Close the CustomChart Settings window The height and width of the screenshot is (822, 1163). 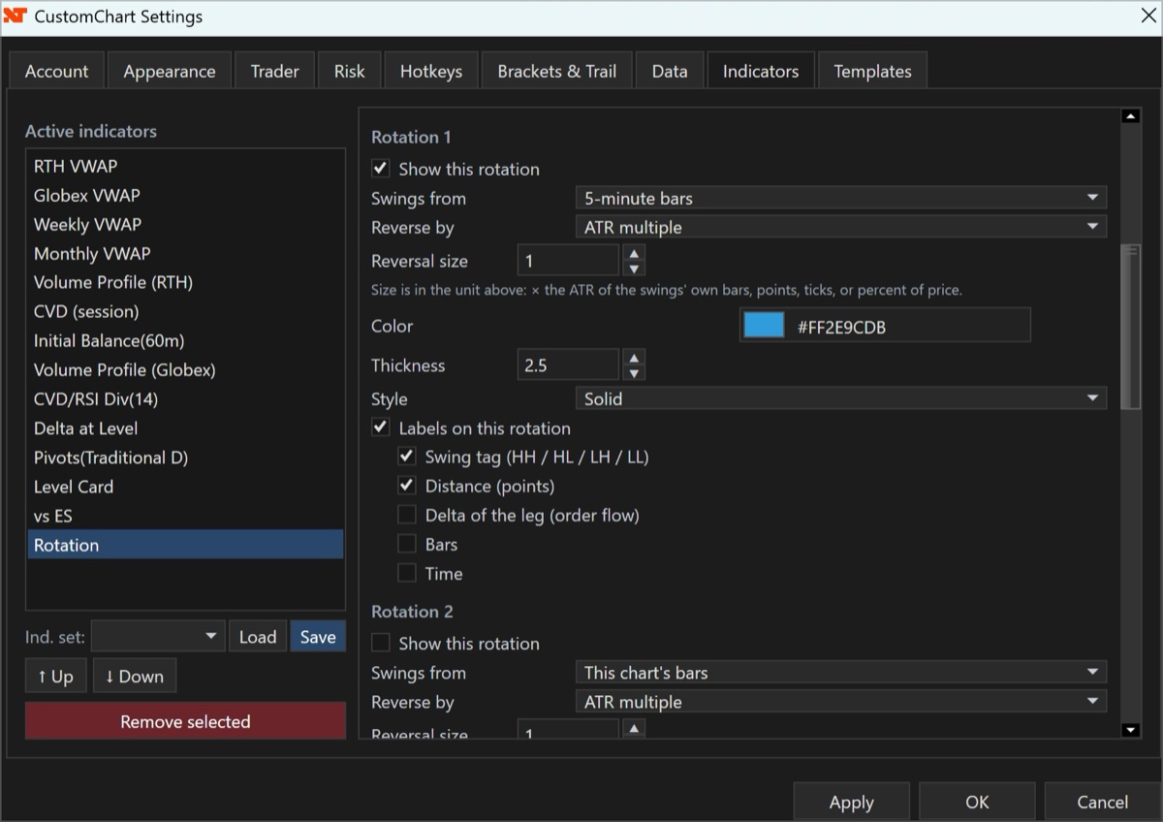point(1147,16)
